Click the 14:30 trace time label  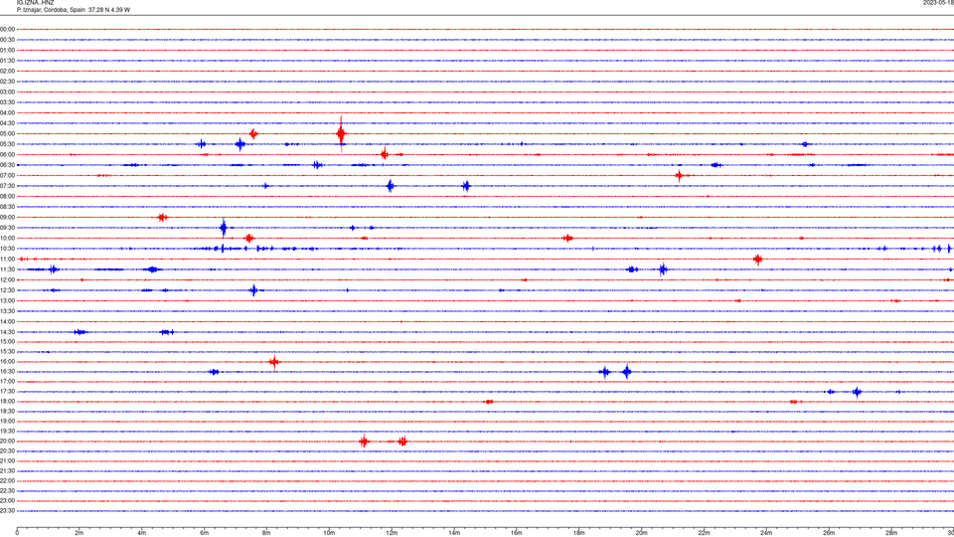(7, 332)
